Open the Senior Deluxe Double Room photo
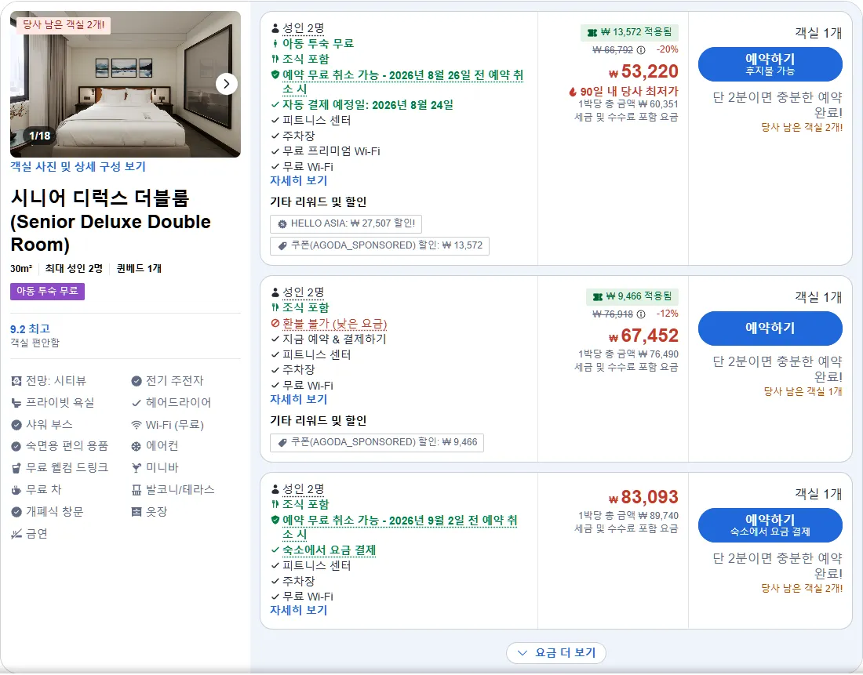This screenshot has height=675, width=863. 125,84
